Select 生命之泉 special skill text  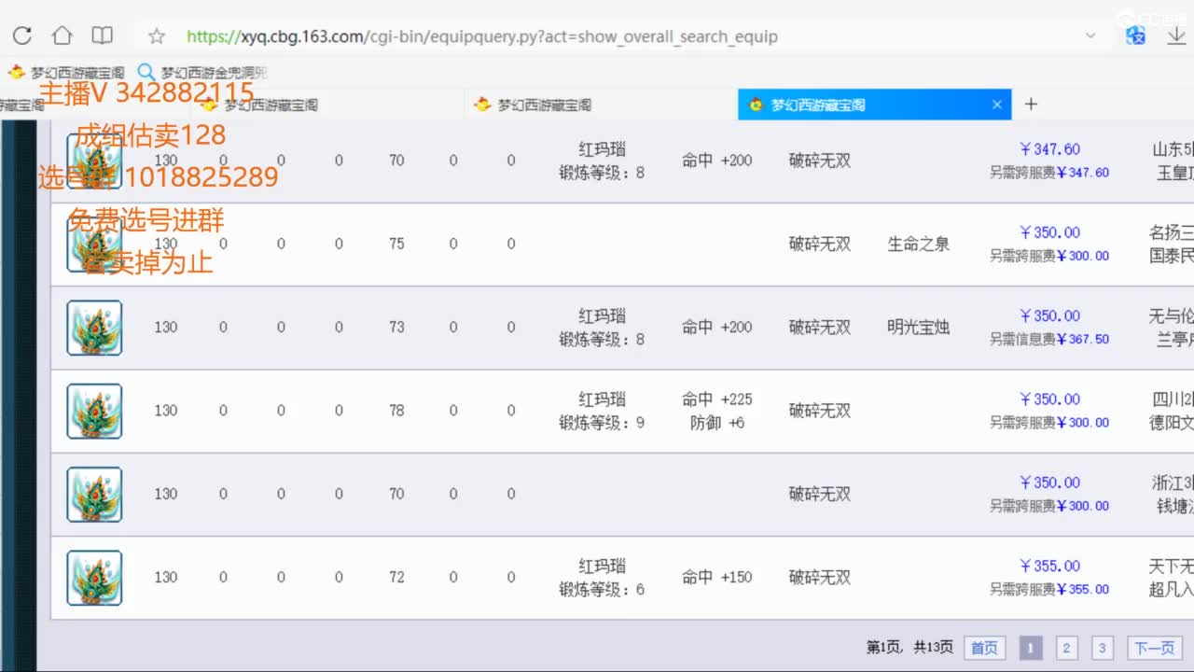pyautogui.click(x=918, y=244)
